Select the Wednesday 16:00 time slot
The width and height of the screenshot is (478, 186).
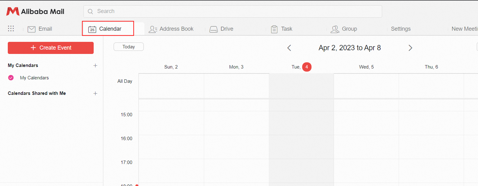(366, 147)
